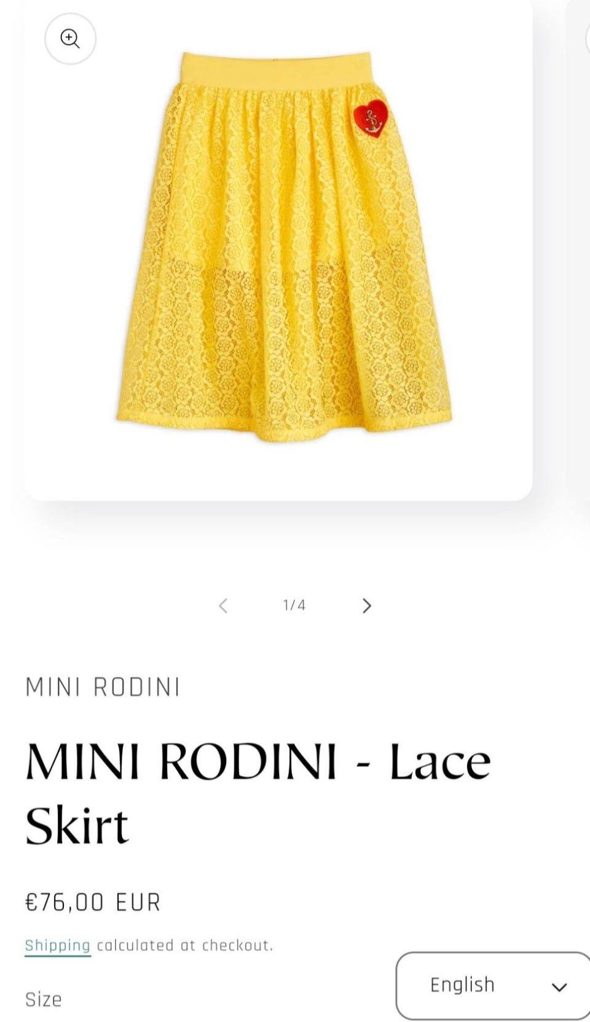Click the MINI RODINI - Lace Skirt title
The width and height of the screenshot is (590, 1022).
(258, 793)
